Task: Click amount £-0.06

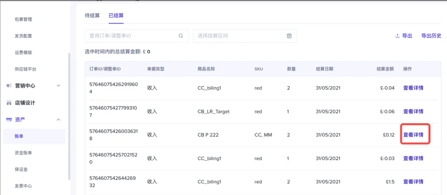Action: coord(387,111)
